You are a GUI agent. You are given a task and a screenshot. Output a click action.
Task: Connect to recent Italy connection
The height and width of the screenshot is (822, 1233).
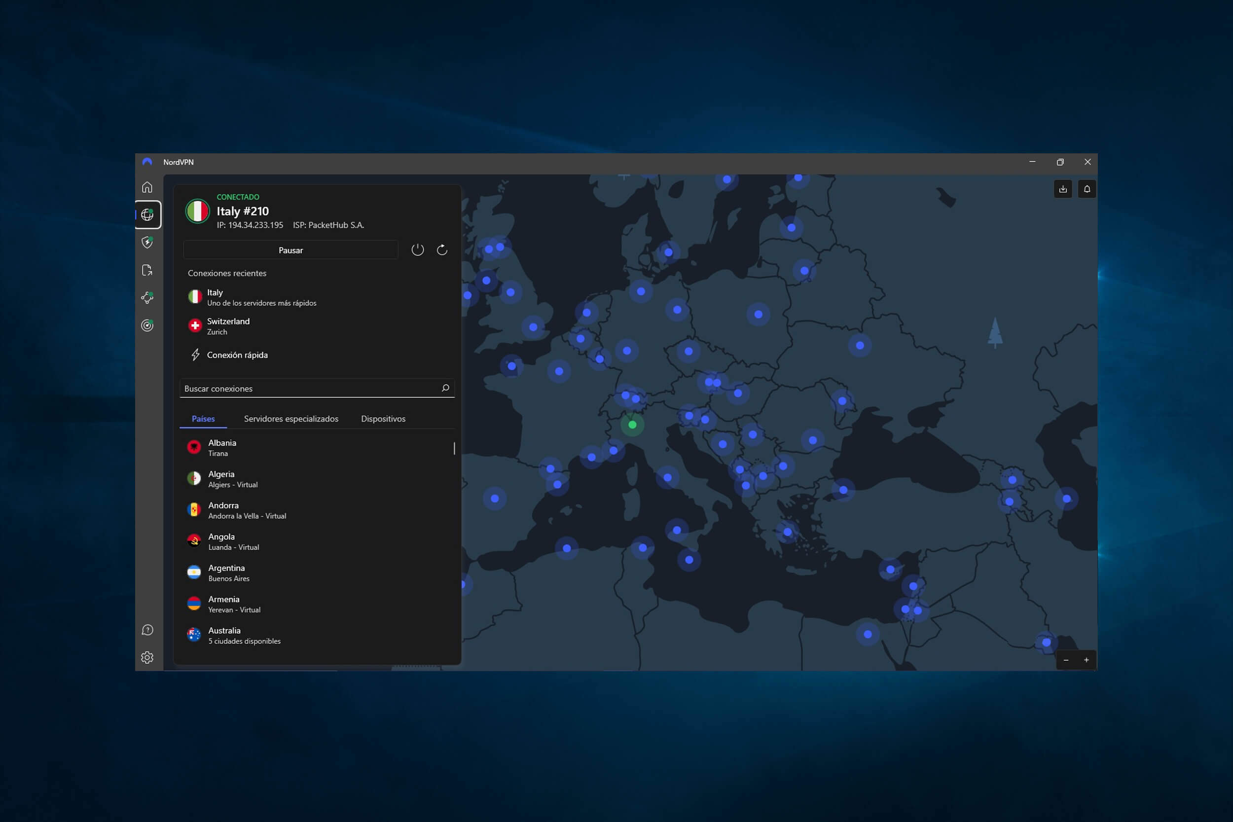point(317,297)
